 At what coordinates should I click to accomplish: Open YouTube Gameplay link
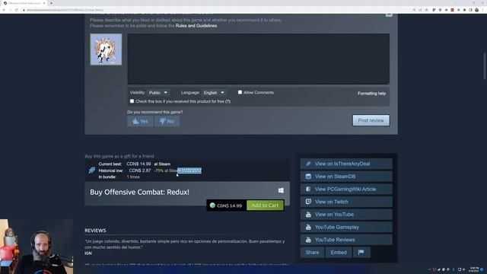click(346, 227)
